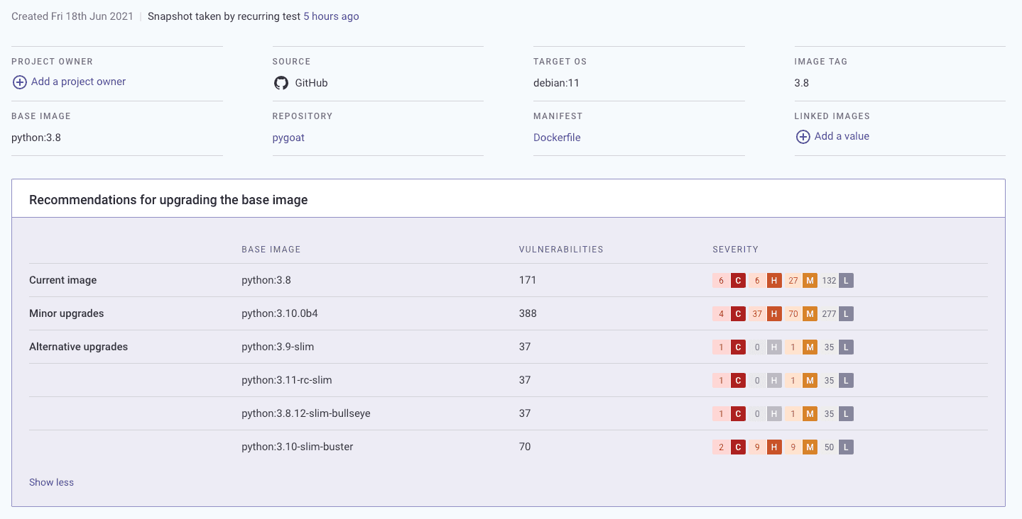Click the critical count 6 swatch for python:3.8
Viewport: 1022px width, 519px height.
pos(721,281)
